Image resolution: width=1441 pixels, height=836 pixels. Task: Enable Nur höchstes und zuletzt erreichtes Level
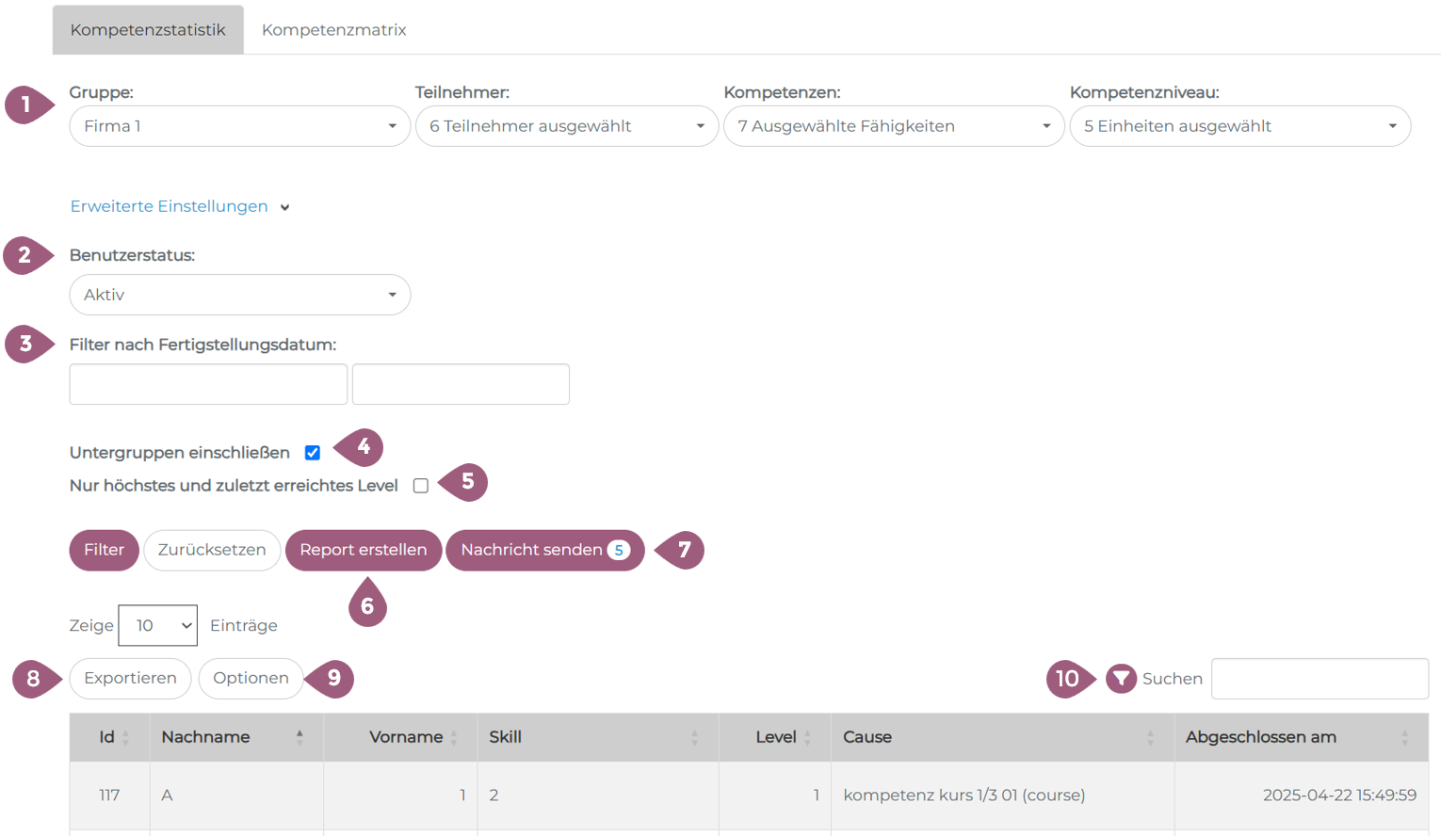point(421,486)
